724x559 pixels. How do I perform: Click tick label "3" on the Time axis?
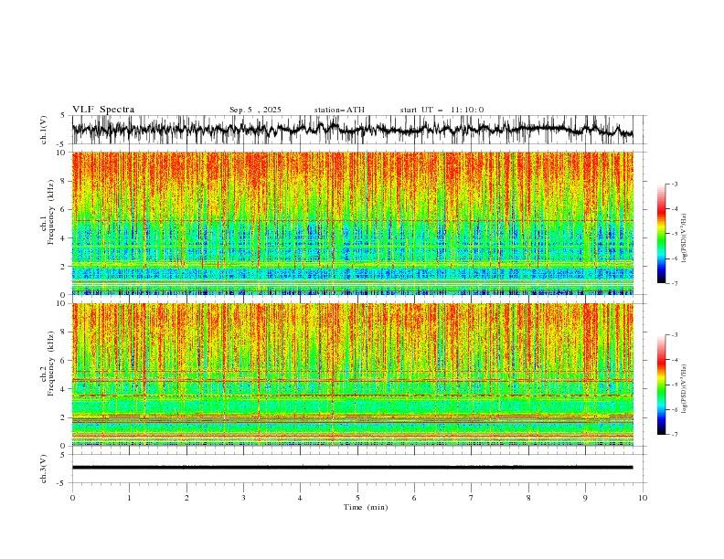[243, 498]
